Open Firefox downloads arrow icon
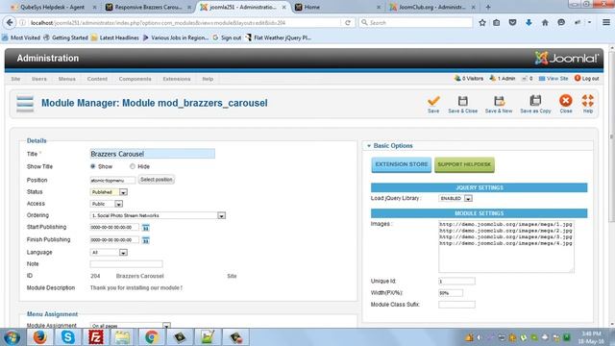 click(529, 23)
